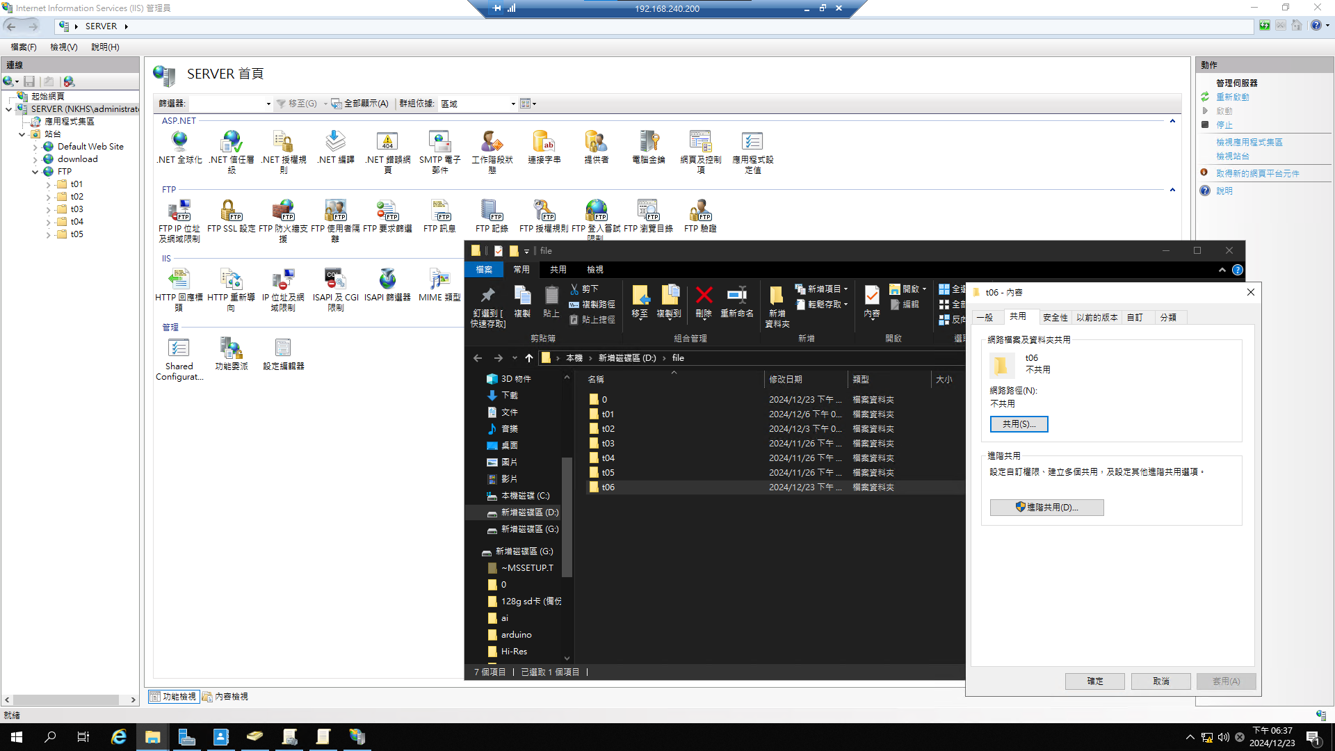Open the 連接字串 feature icon
Viewport: 1335px width, 751px height.
coord(544,147)
